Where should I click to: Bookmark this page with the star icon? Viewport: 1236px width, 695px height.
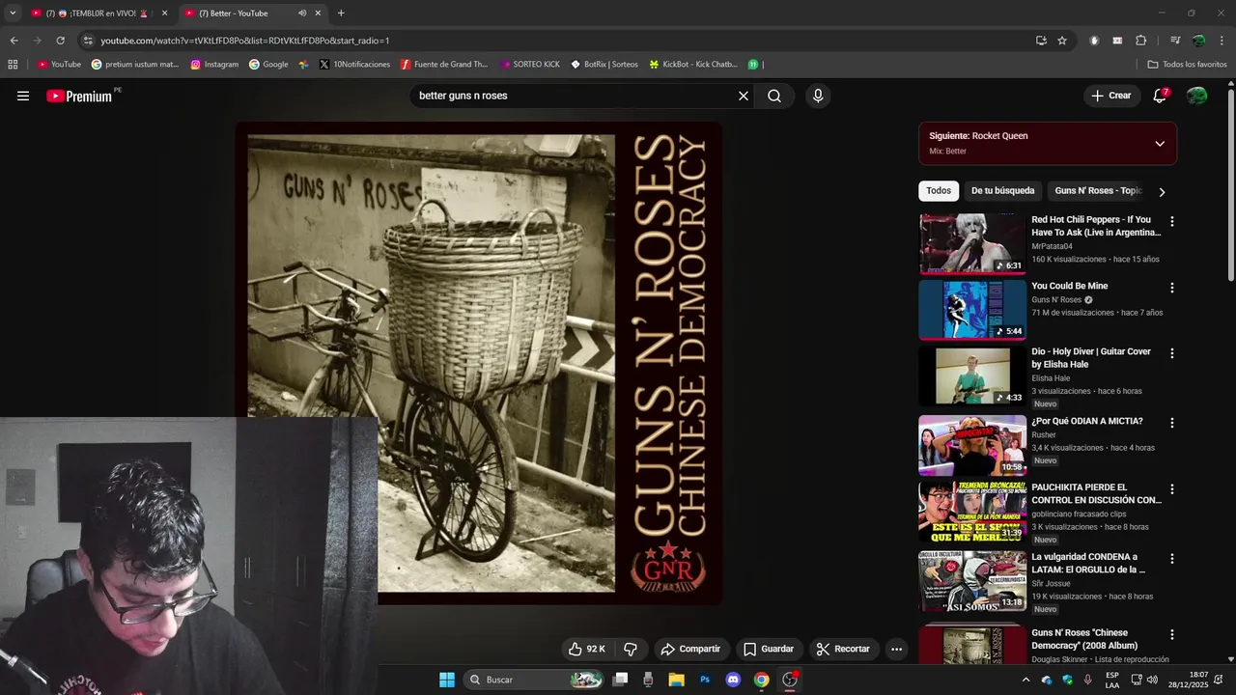point(1062,41)
